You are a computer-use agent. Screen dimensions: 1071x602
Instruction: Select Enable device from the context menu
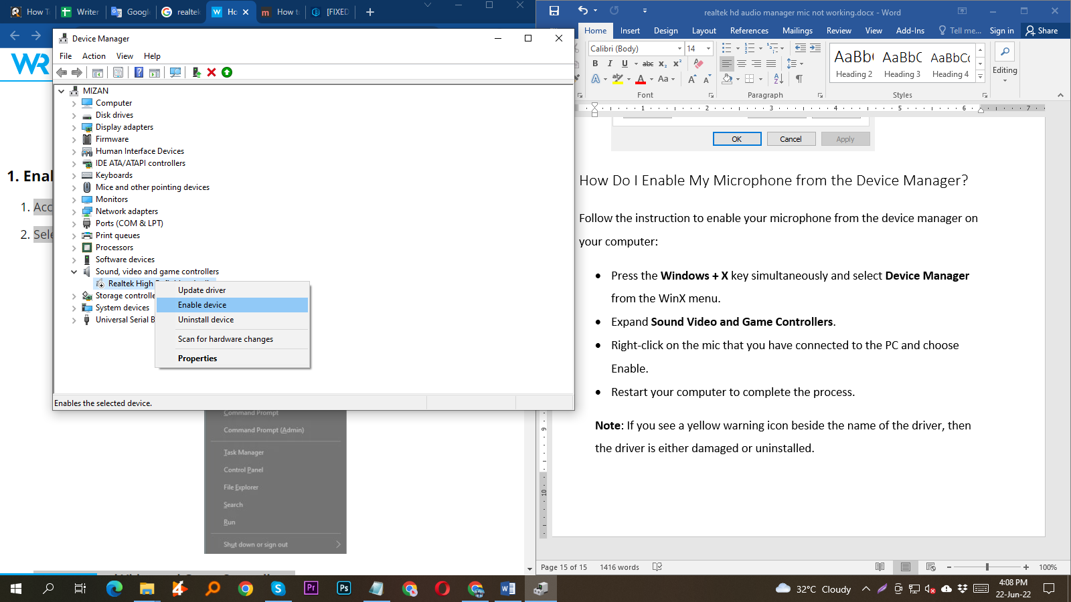[202, 304]
